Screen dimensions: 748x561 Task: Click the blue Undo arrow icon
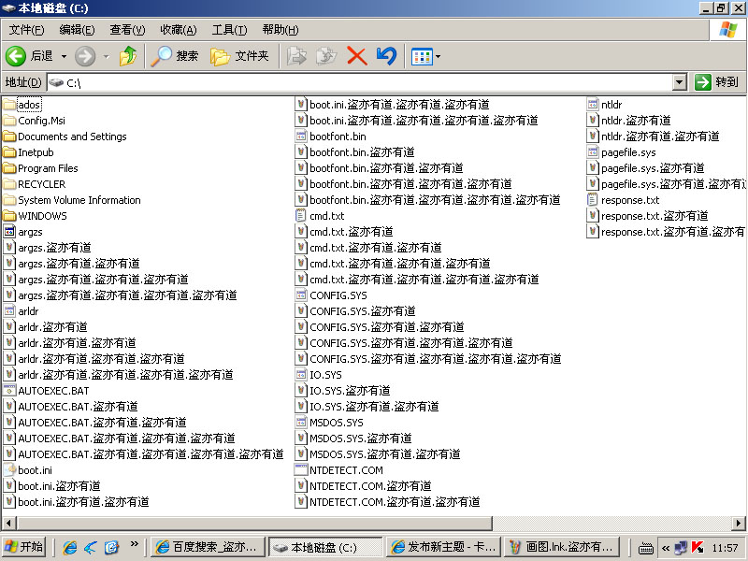point(386,56)
